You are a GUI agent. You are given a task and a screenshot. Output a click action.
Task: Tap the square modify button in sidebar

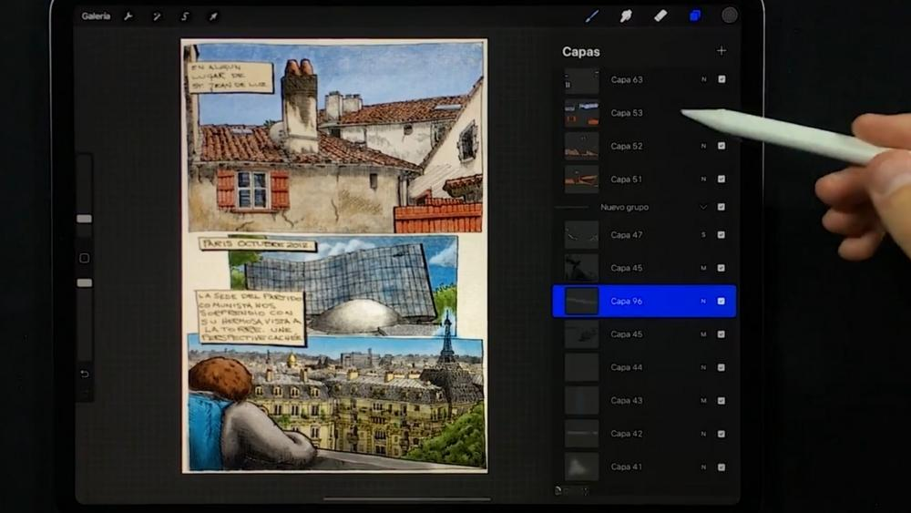[x=84, y=258]
